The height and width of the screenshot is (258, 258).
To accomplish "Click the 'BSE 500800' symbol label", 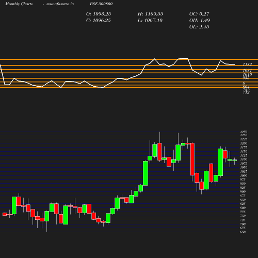I will point(101,4).
